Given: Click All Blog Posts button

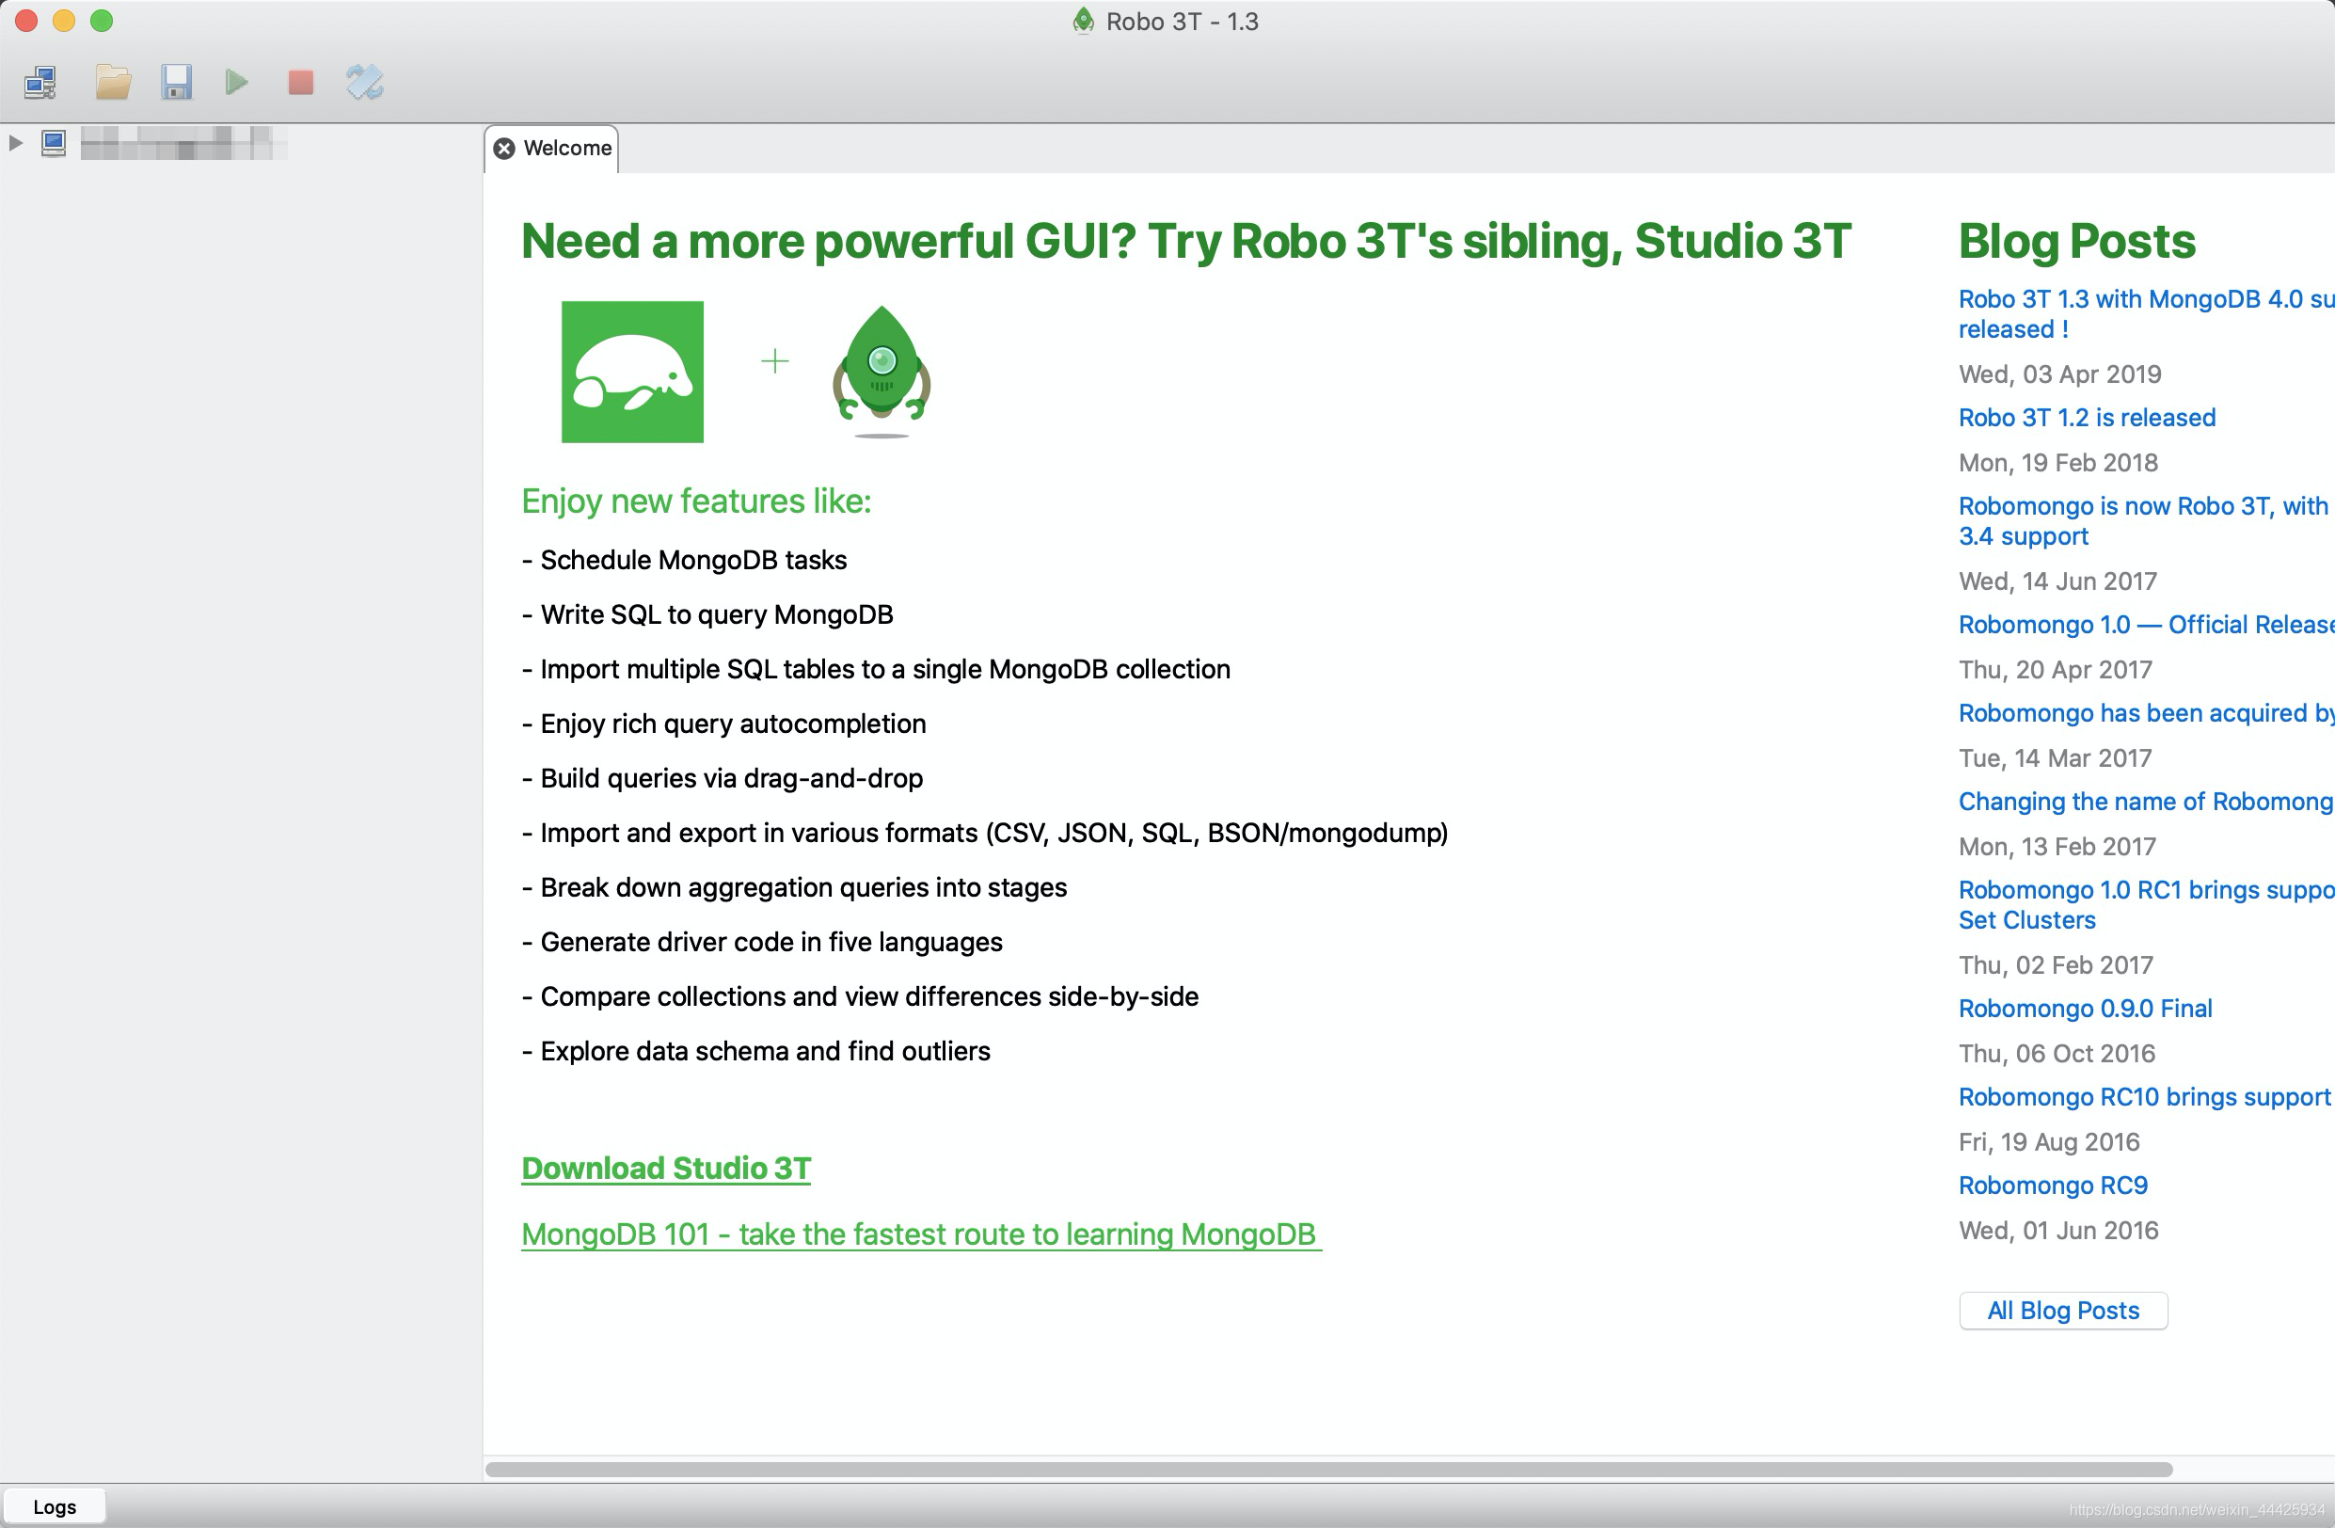Looking at the screenshot, I should [x=2062, y=1310].
